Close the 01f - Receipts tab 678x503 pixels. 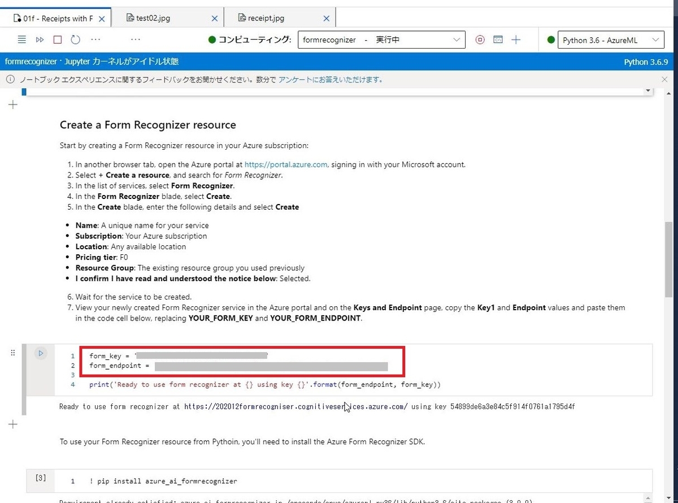pos(102,18)
